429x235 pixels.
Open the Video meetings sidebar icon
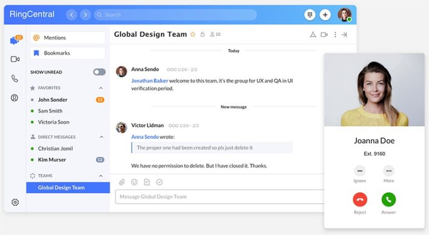click(x=15, y=59)
